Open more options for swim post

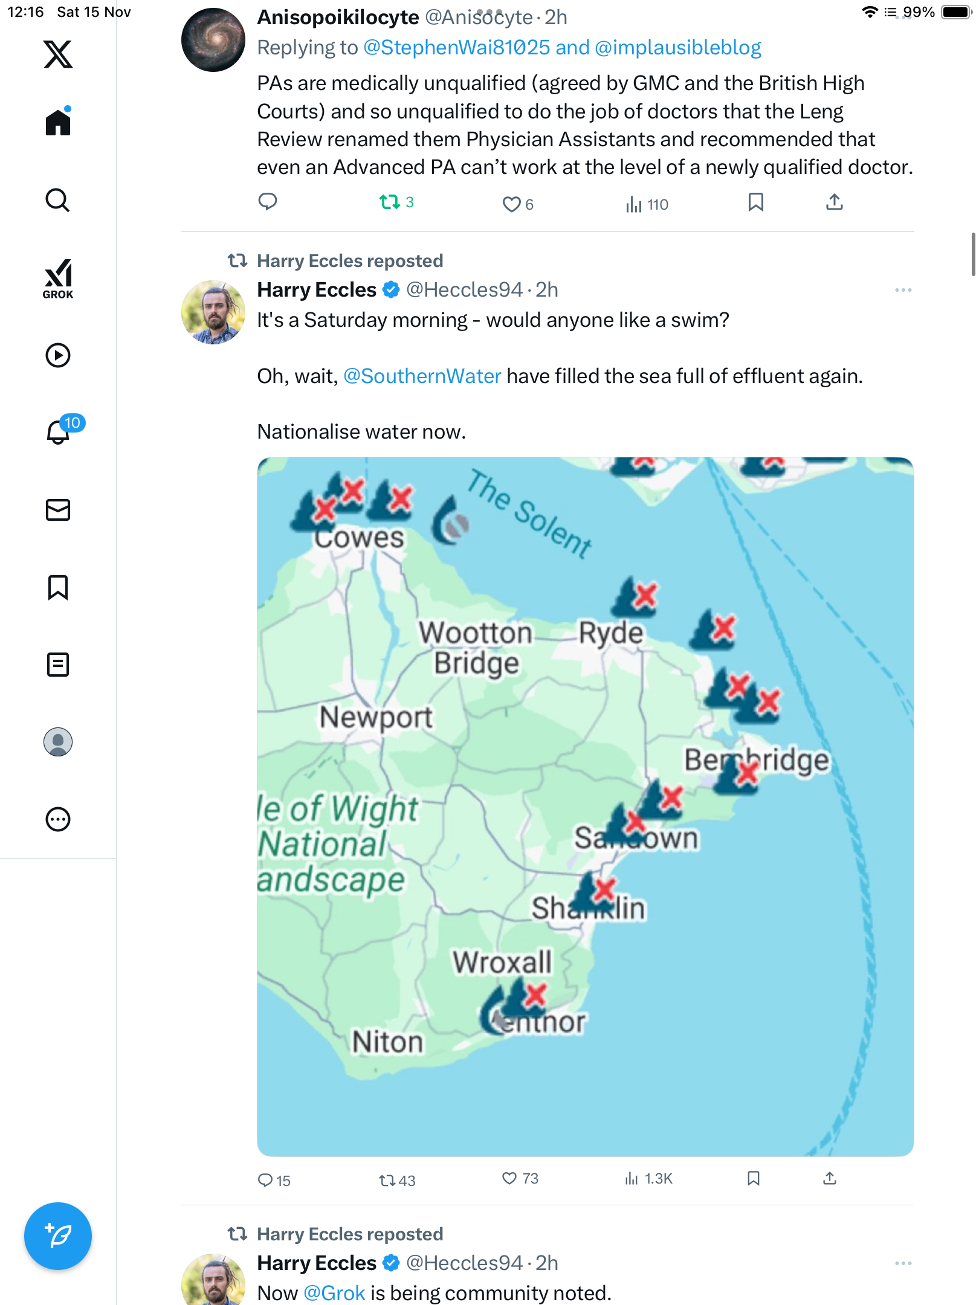(903, 291)
